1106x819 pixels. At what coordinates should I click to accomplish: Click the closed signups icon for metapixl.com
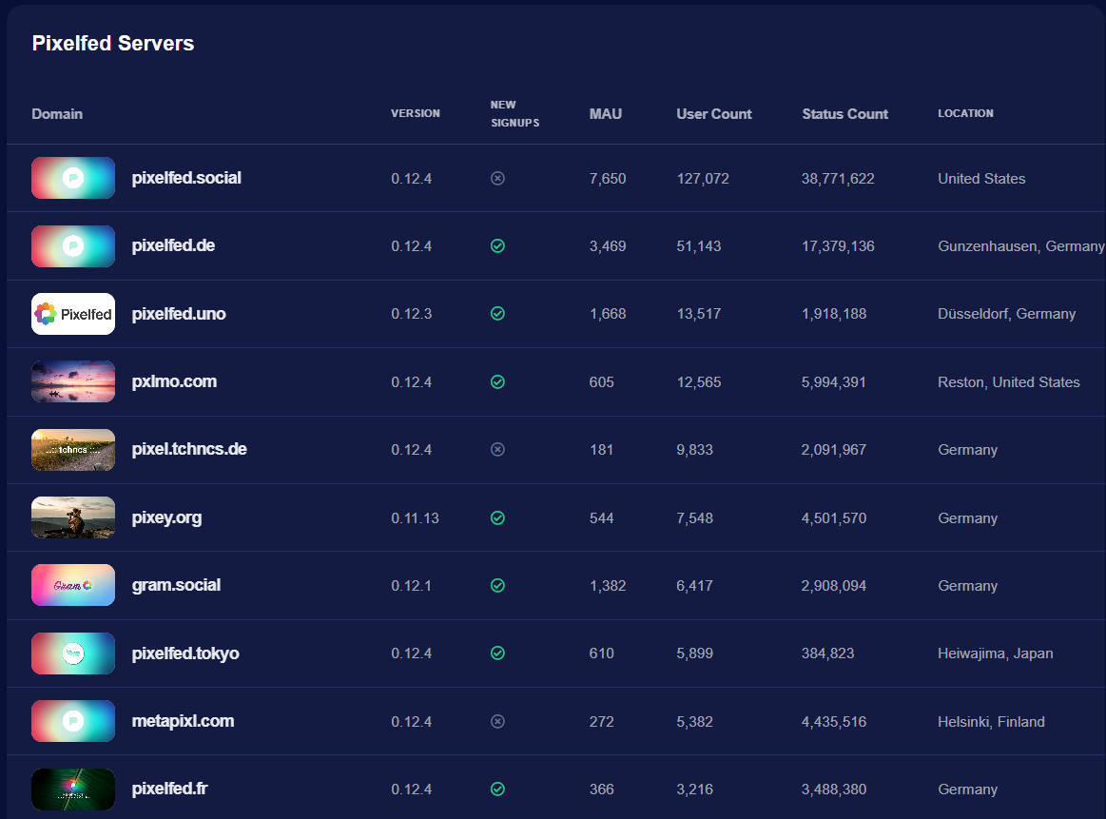point(498,722)
